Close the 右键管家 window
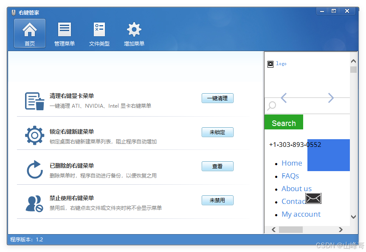The image size is (366, 252). tap(347, 11)
